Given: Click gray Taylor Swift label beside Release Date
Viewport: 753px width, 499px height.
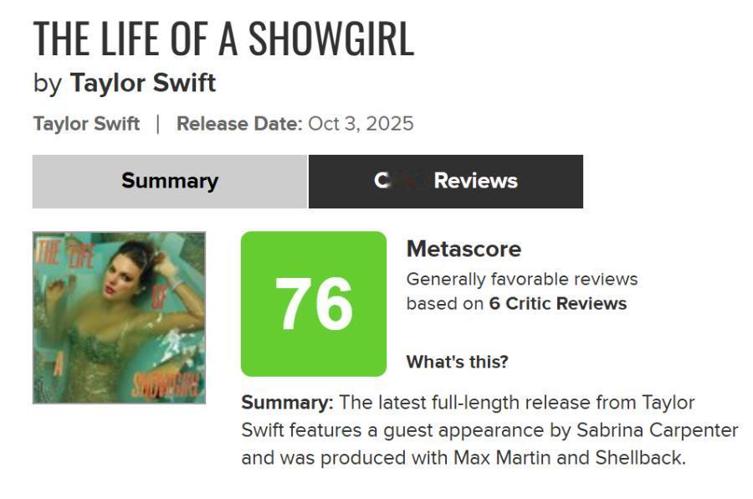Looking at the screenshot, I should point(86,124).
